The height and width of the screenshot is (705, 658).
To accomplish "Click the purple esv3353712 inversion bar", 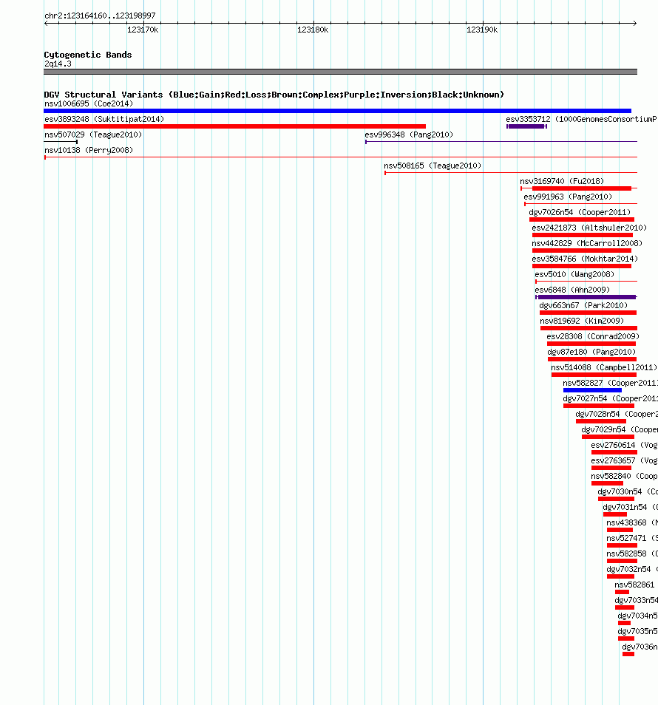I will (x=526, y=126).
